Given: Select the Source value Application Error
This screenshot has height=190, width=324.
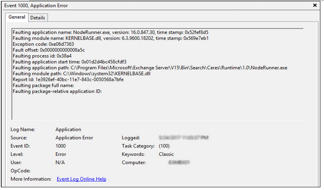Looking at the screenshot, I should pos(74,138).
